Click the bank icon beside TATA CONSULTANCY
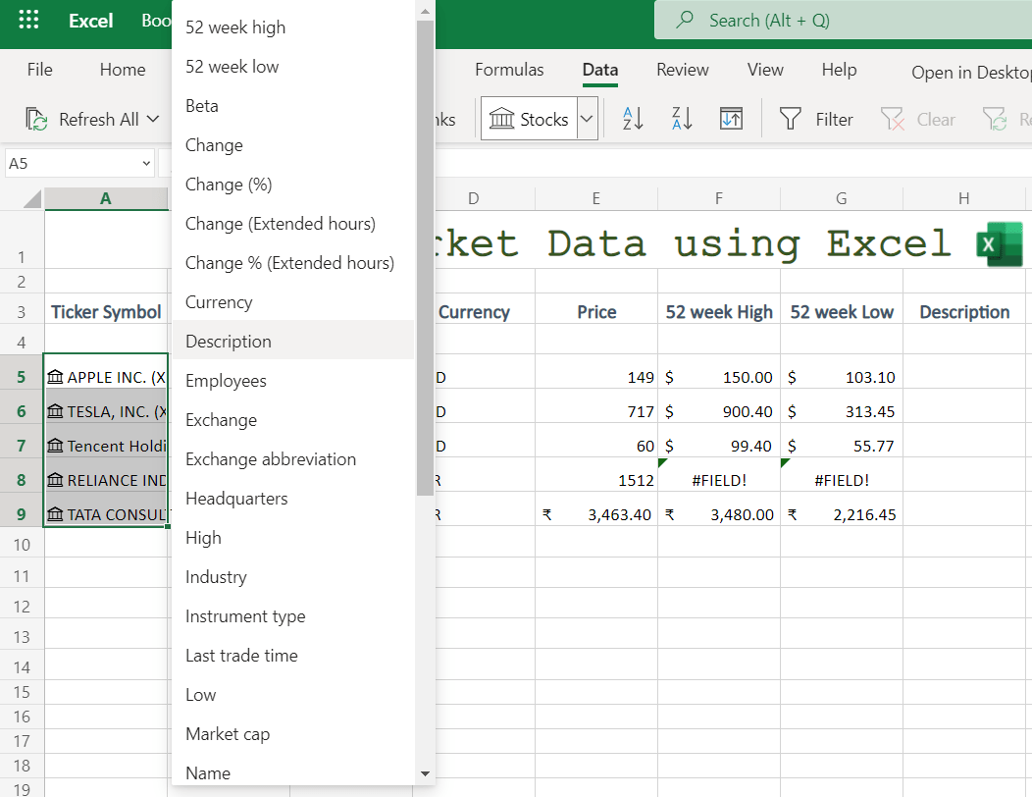 pos(57,513)
